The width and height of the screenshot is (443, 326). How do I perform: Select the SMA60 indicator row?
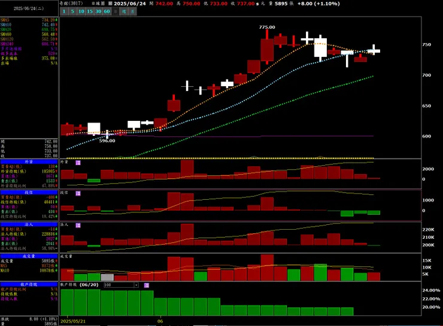[29, 35]
